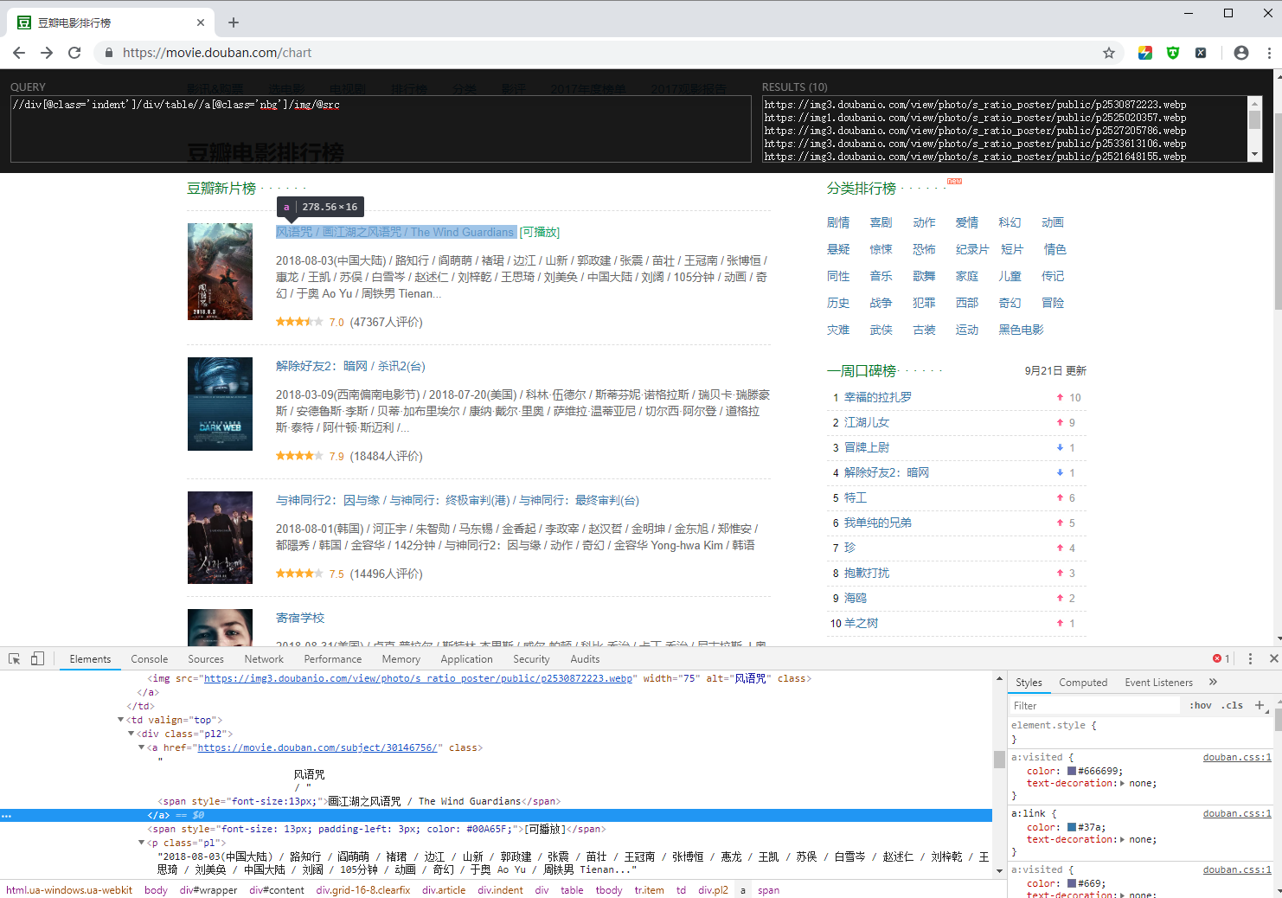The image size is (1282, 898).
Task: Select div#wrapper in DOM breadcrumb
Action: click(x=208, y=890)
